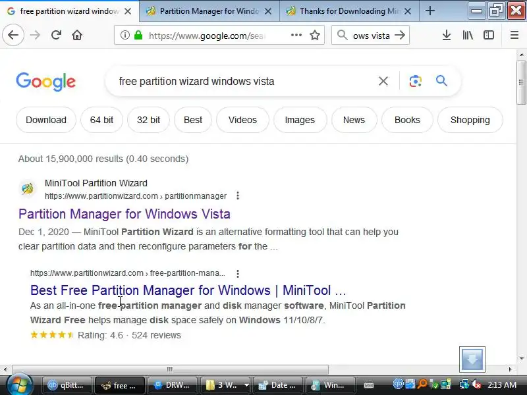
Task: Reload the current page
Action: (x=56, y=35)
